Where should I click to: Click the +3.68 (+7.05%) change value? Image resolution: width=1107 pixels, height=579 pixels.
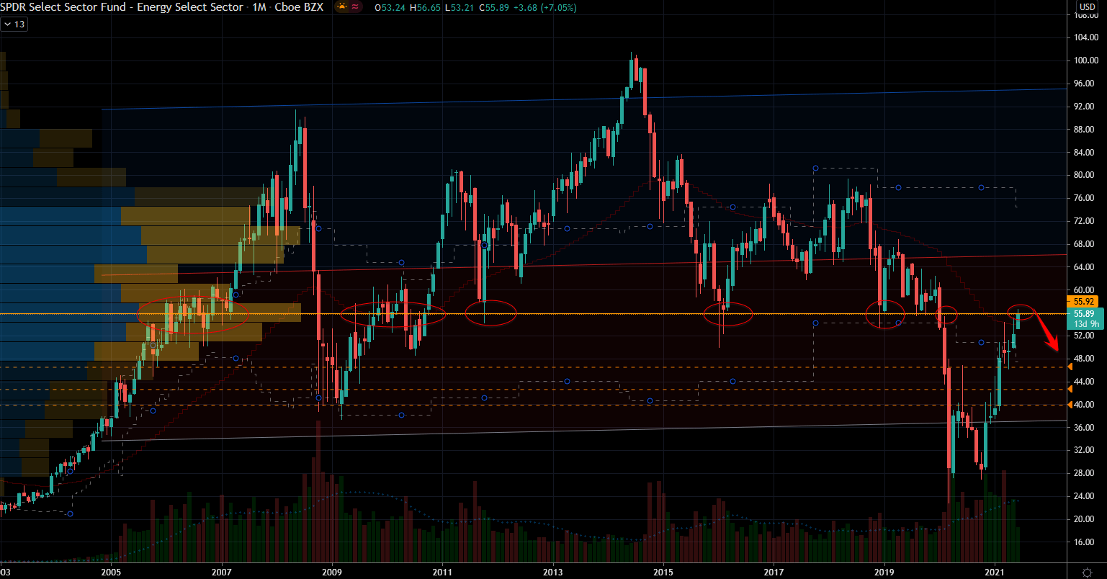point(544,7)
